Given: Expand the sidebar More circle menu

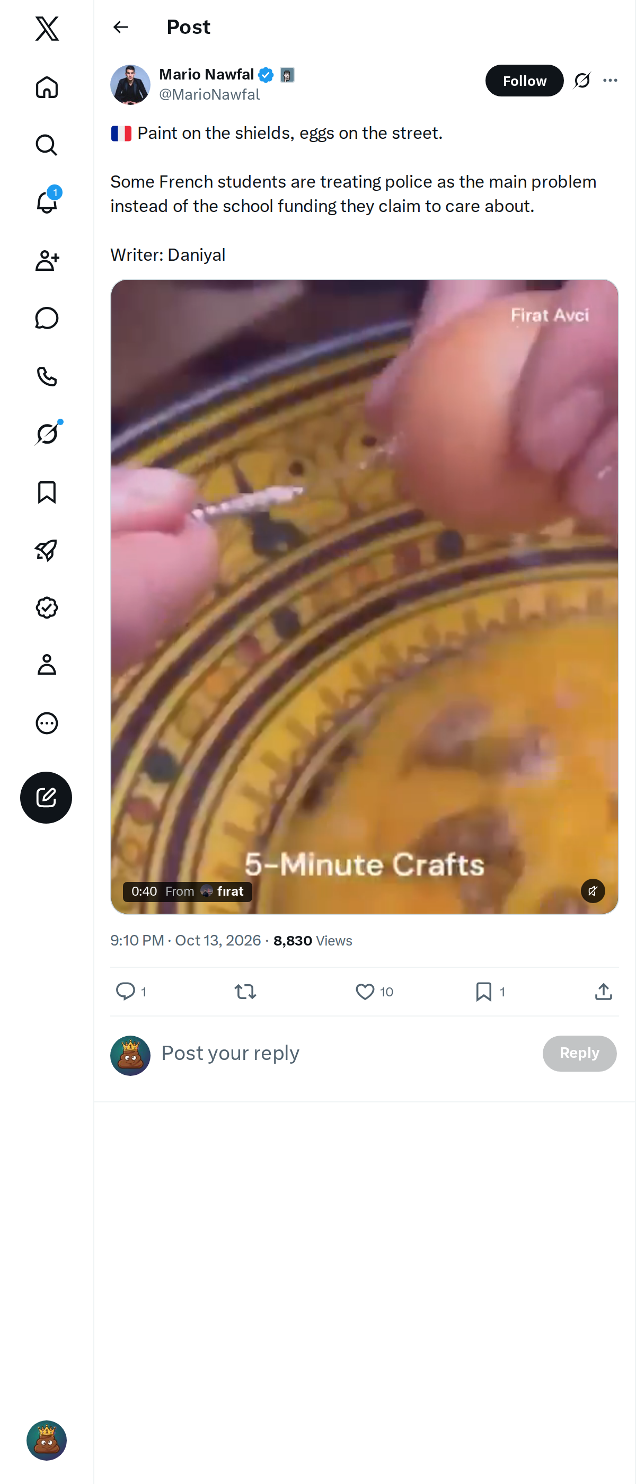Looking at the screenshot, I should 47,723.
